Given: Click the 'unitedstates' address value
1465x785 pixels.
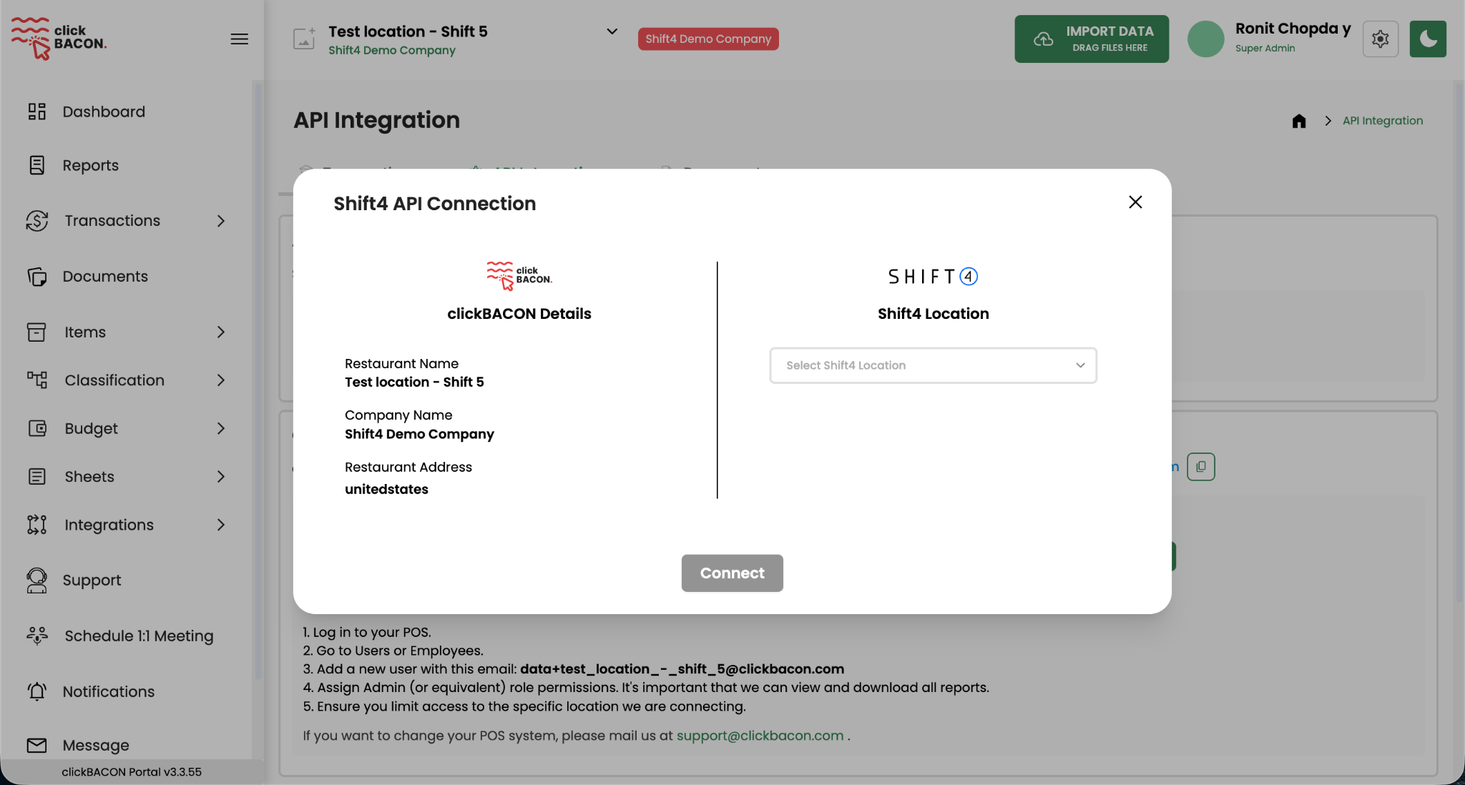Looking at the screenshot, I should [x=386, y=490].
